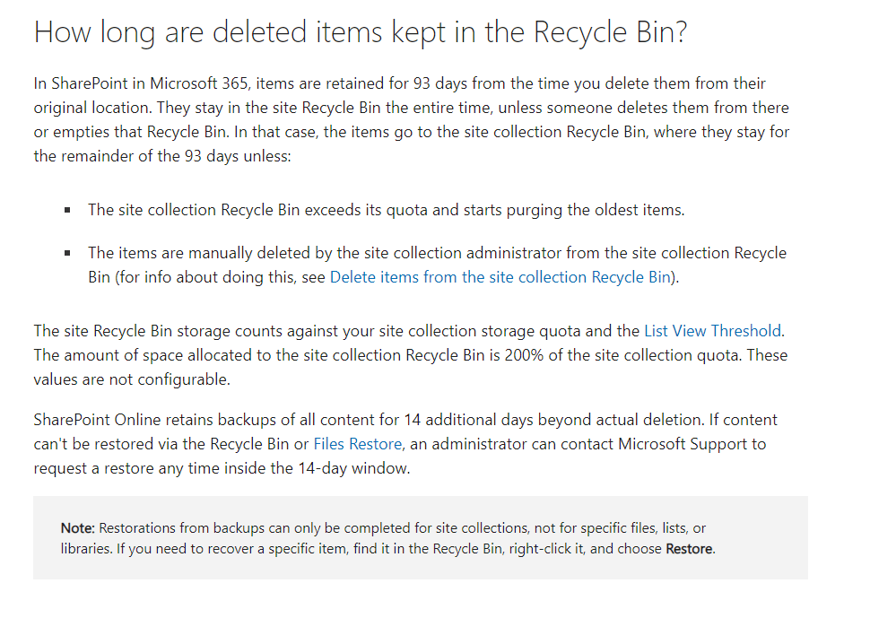Click the bold 'Restore' word in the note

[689, 549]
